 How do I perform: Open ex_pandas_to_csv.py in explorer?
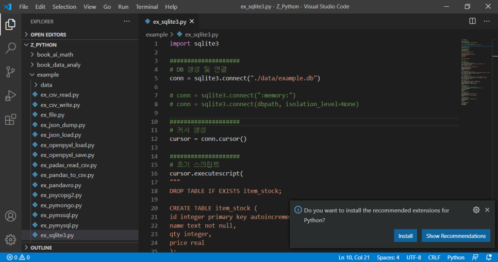click(x=80, y=175)
